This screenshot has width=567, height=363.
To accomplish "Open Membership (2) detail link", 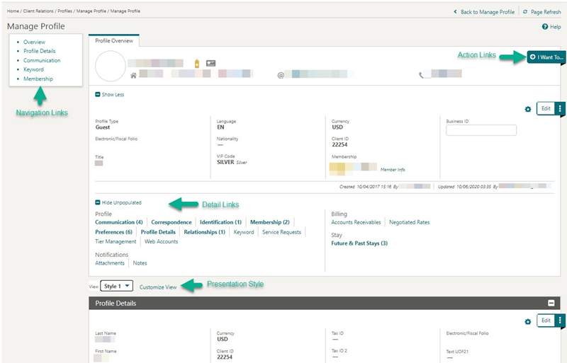I will click(x=270, y=222).
